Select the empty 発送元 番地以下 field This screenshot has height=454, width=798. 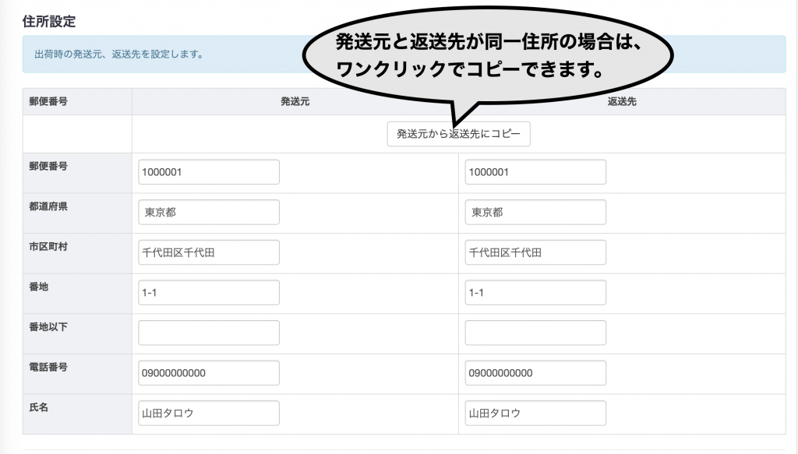coord(209,333)
